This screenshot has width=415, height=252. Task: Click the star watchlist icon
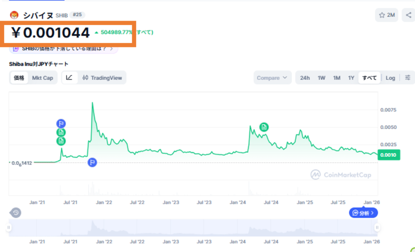point(382,15)
